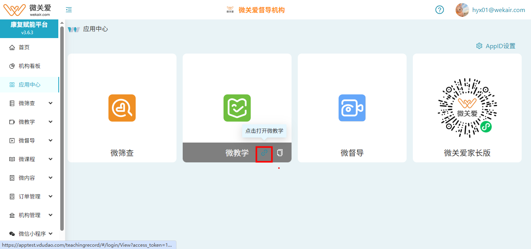Open the user avatar picture
The width and height of the screenshot is (531, 249).
coord(462,10)
